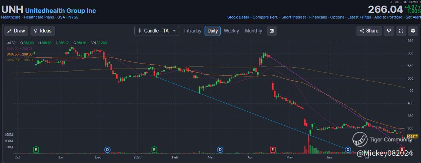Switch to the Monthly timeframe
The height and width of the screenshot is (163, 421).
click(x=254, y=31)
